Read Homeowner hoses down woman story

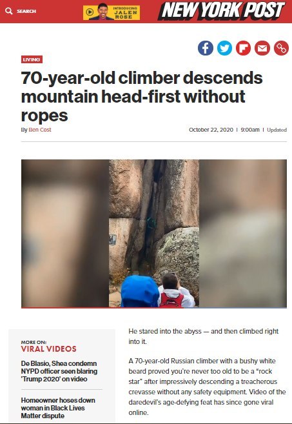58,408
